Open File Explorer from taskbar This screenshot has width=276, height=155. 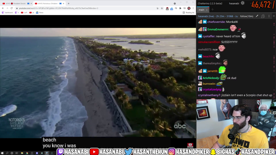[x=22, y=153]
